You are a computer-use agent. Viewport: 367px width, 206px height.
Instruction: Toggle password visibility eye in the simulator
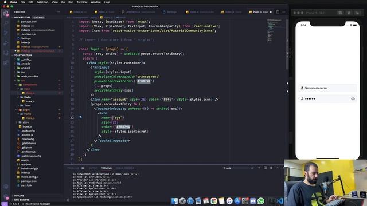point(353,99)
